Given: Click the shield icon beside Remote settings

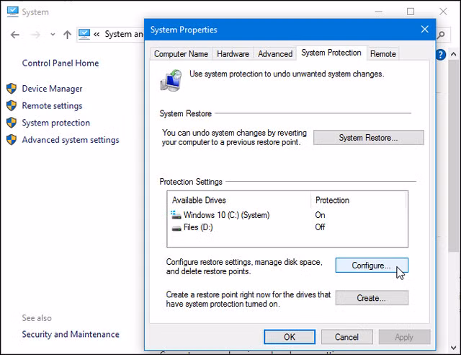Looking at the screenshot, I should [x=12, y=105].
